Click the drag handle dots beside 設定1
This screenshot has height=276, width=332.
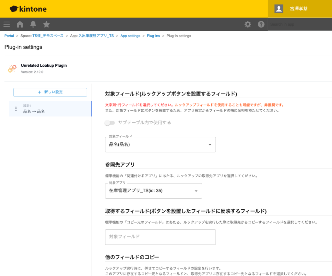pyautogui.click(x=16, y=109)
